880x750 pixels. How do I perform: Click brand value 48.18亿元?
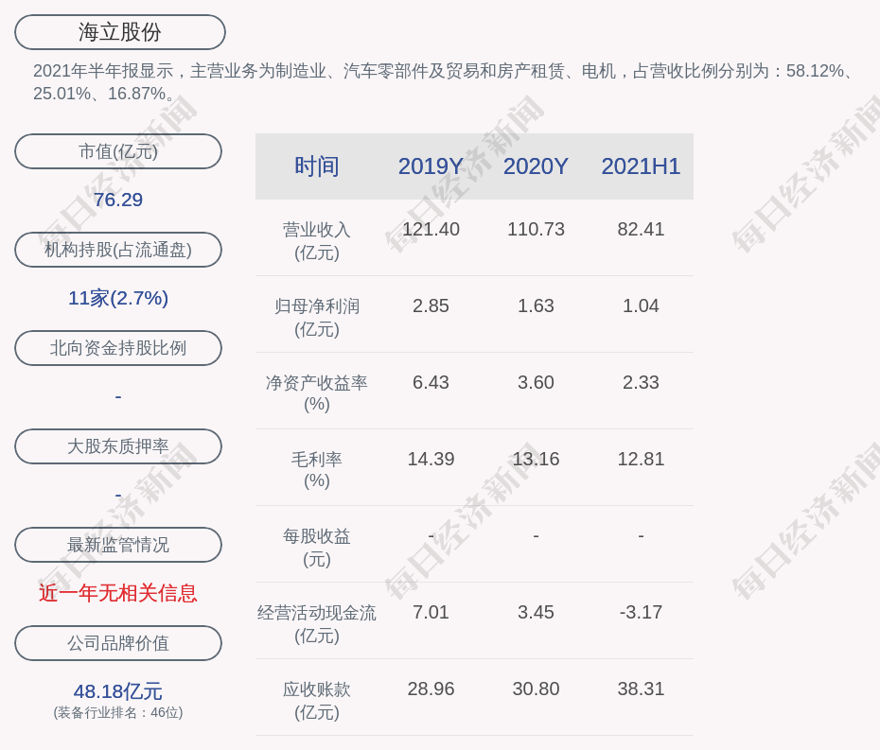click(118, 691)
